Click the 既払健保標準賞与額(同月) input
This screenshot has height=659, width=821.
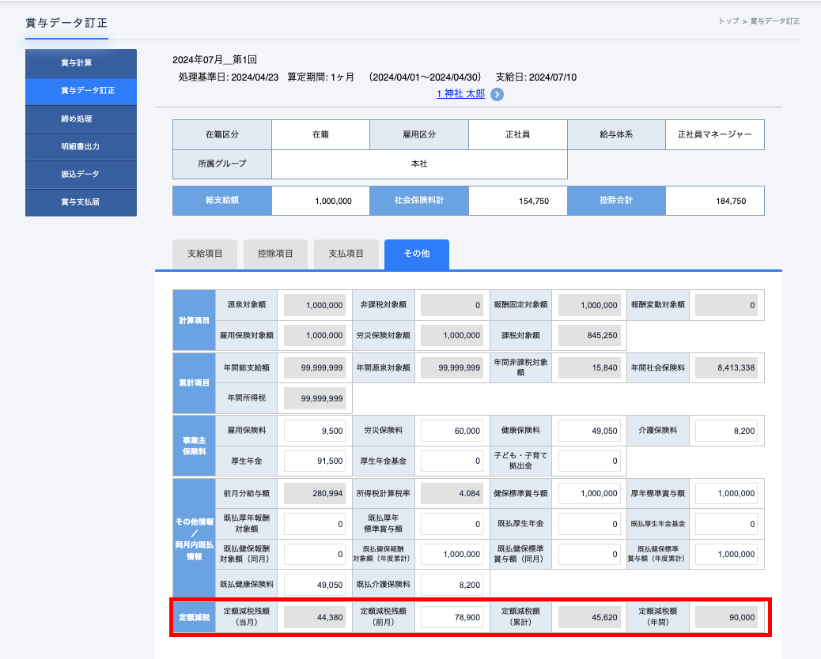coord(589,554)
